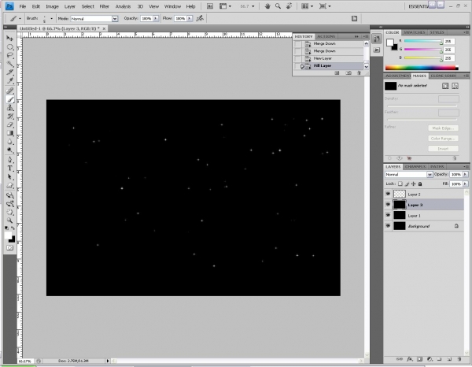Click Layer 3 thumbnail
Screen dimensions: 472x367
(x=400, y=205)
